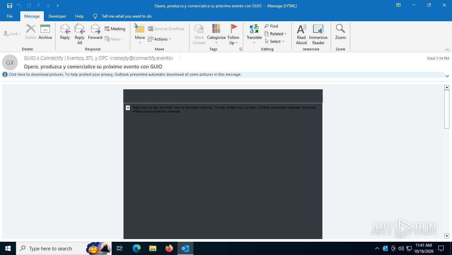Expand the More respond options
The width and height of the screenshot is (452, 255).
[x=114, y=39]
